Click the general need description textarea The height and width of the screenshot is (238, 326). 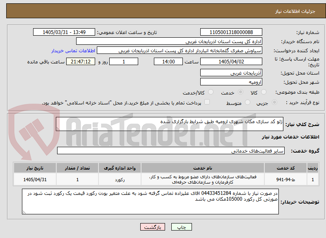coord(170,124)
